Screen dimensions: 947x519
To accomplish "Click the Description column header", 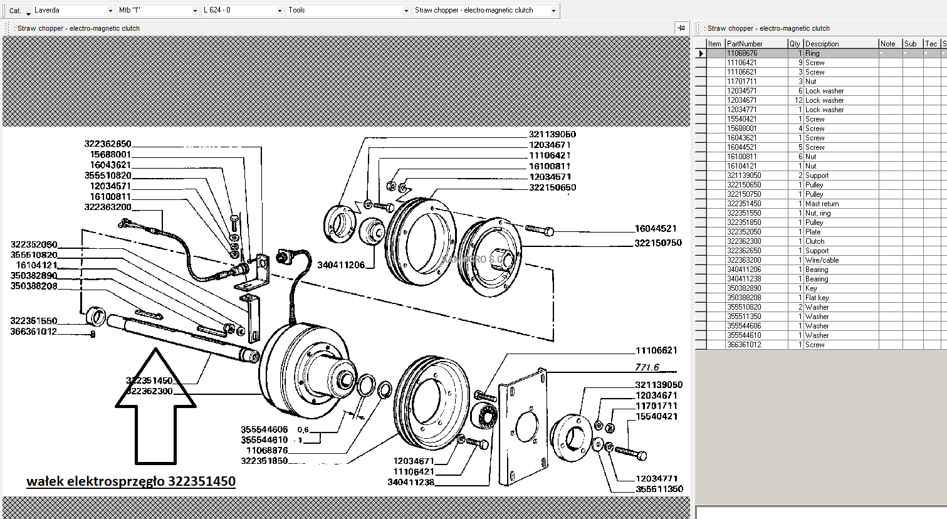I will (841, 44).
